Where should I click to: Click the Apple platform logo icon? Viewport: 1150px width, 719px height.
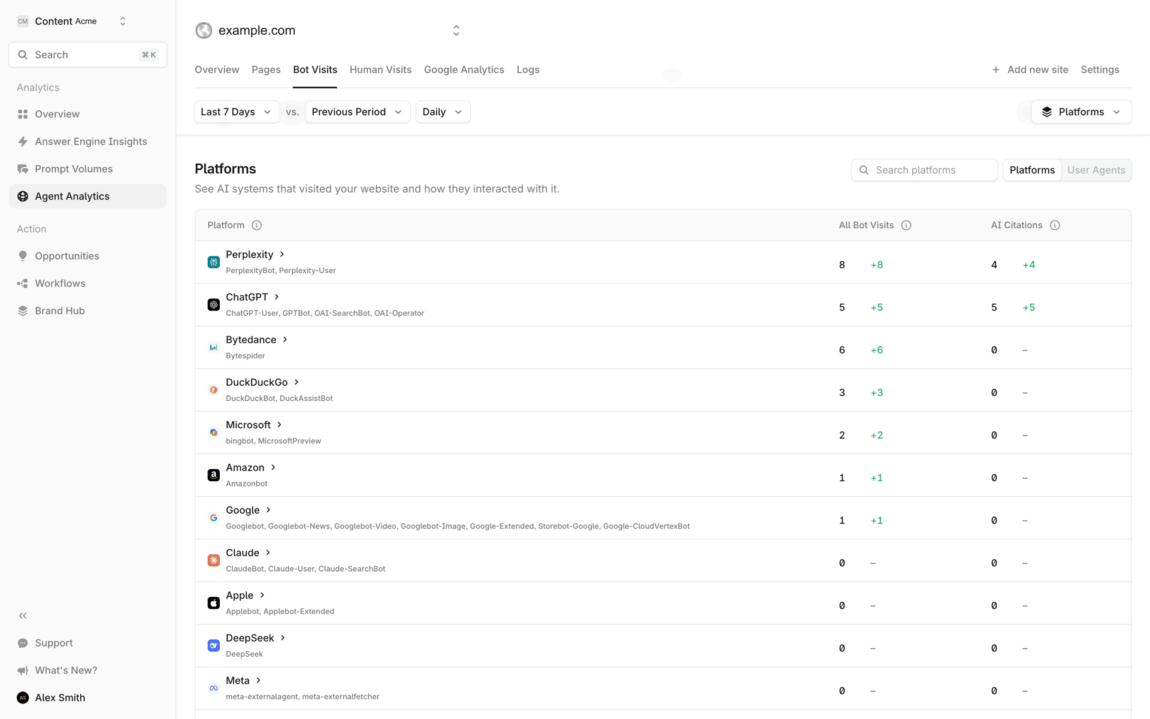(x=213, y=603)
